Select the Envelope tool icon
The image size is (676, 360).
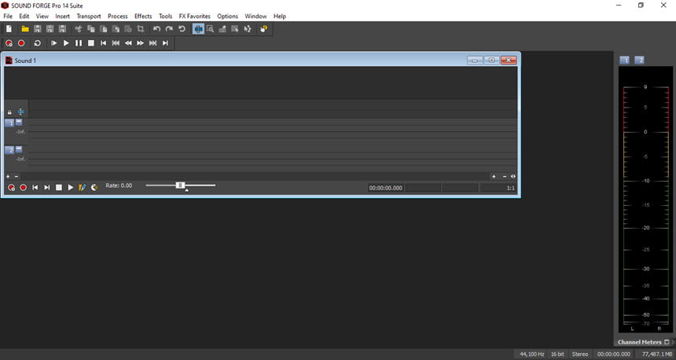coord(248,29)
